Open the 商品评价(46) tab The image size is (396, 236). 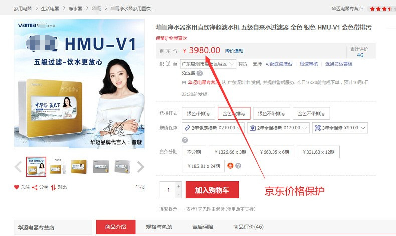(x=248, y=227)
